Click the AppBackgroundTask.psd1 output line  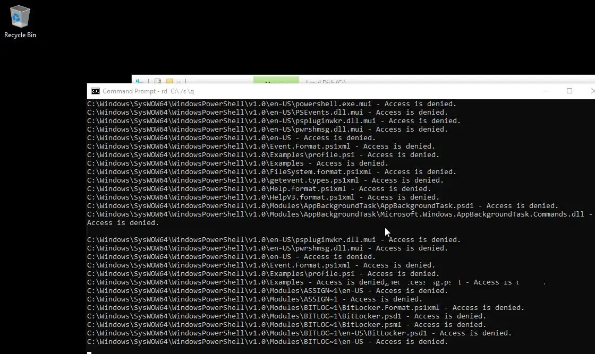tap(323, 206)
